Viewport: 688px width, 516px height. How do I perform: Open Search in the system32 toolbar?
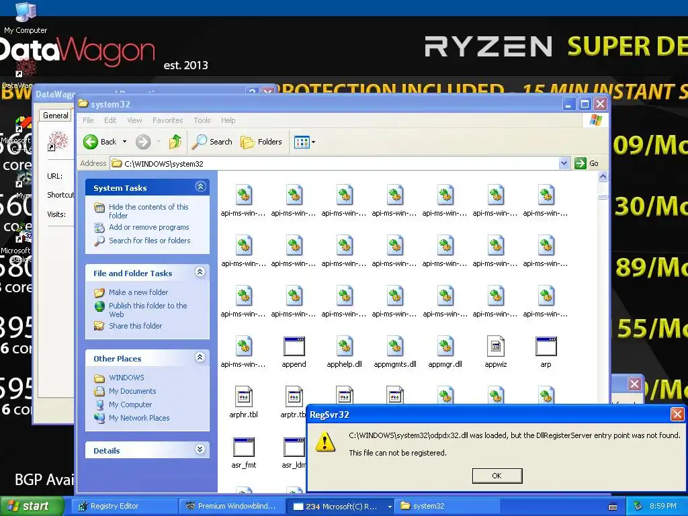pos(212,142)
